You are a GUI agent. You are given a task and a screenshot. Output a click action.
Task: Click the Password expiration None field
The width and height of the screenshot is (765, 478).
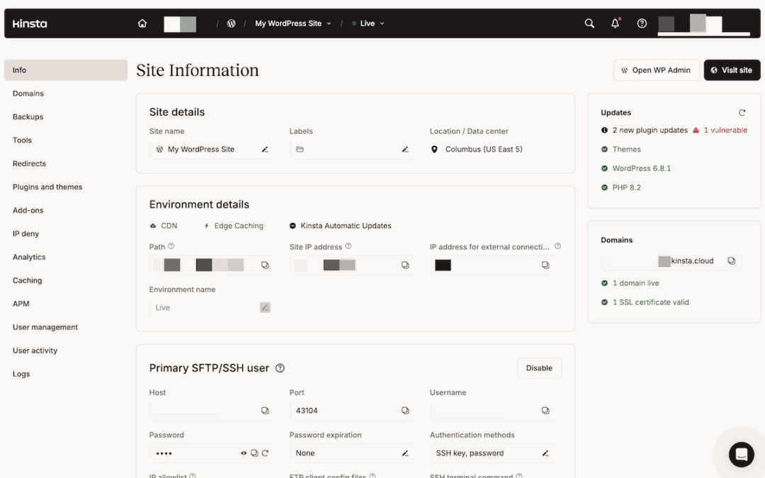point(352,453)
